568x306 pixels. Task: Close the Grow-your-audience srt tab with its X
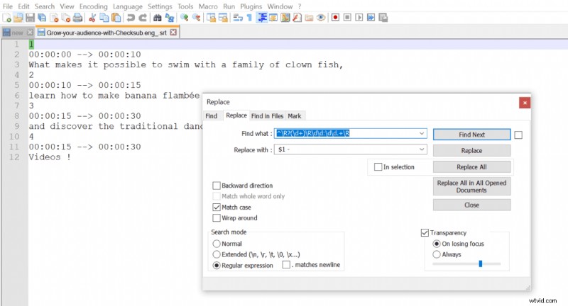(173, 32)
